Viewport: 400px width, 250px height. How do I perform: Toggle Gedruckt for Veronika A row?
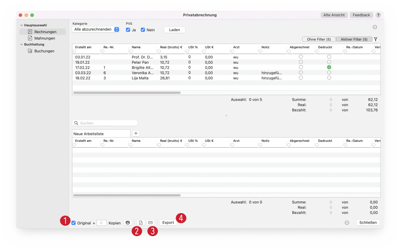point(329,73)
